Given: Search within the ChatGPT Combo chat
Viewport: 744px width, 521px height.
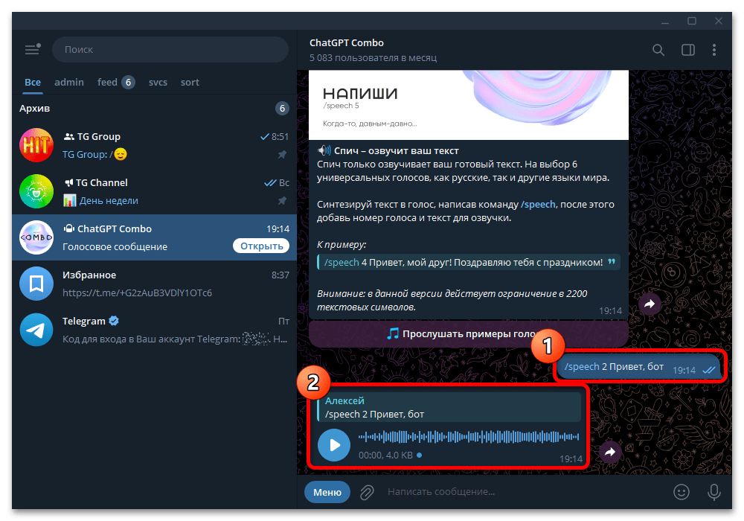Looking at the screenshot, I should point(658,50).
